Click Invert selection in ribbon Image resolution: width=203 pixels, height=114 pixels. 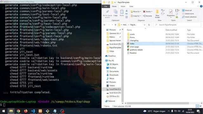(189, 17)
